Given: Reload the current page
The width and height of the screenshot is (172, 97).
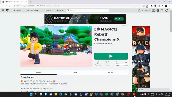Looking at the screenshot, I should (10, 6).
